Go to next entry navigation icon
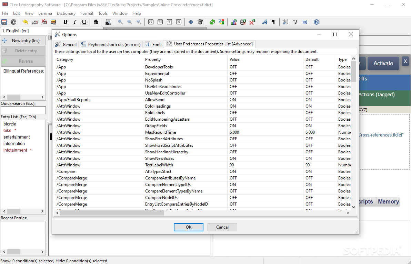Screen dimensions: 411x264 click(170, 22)
